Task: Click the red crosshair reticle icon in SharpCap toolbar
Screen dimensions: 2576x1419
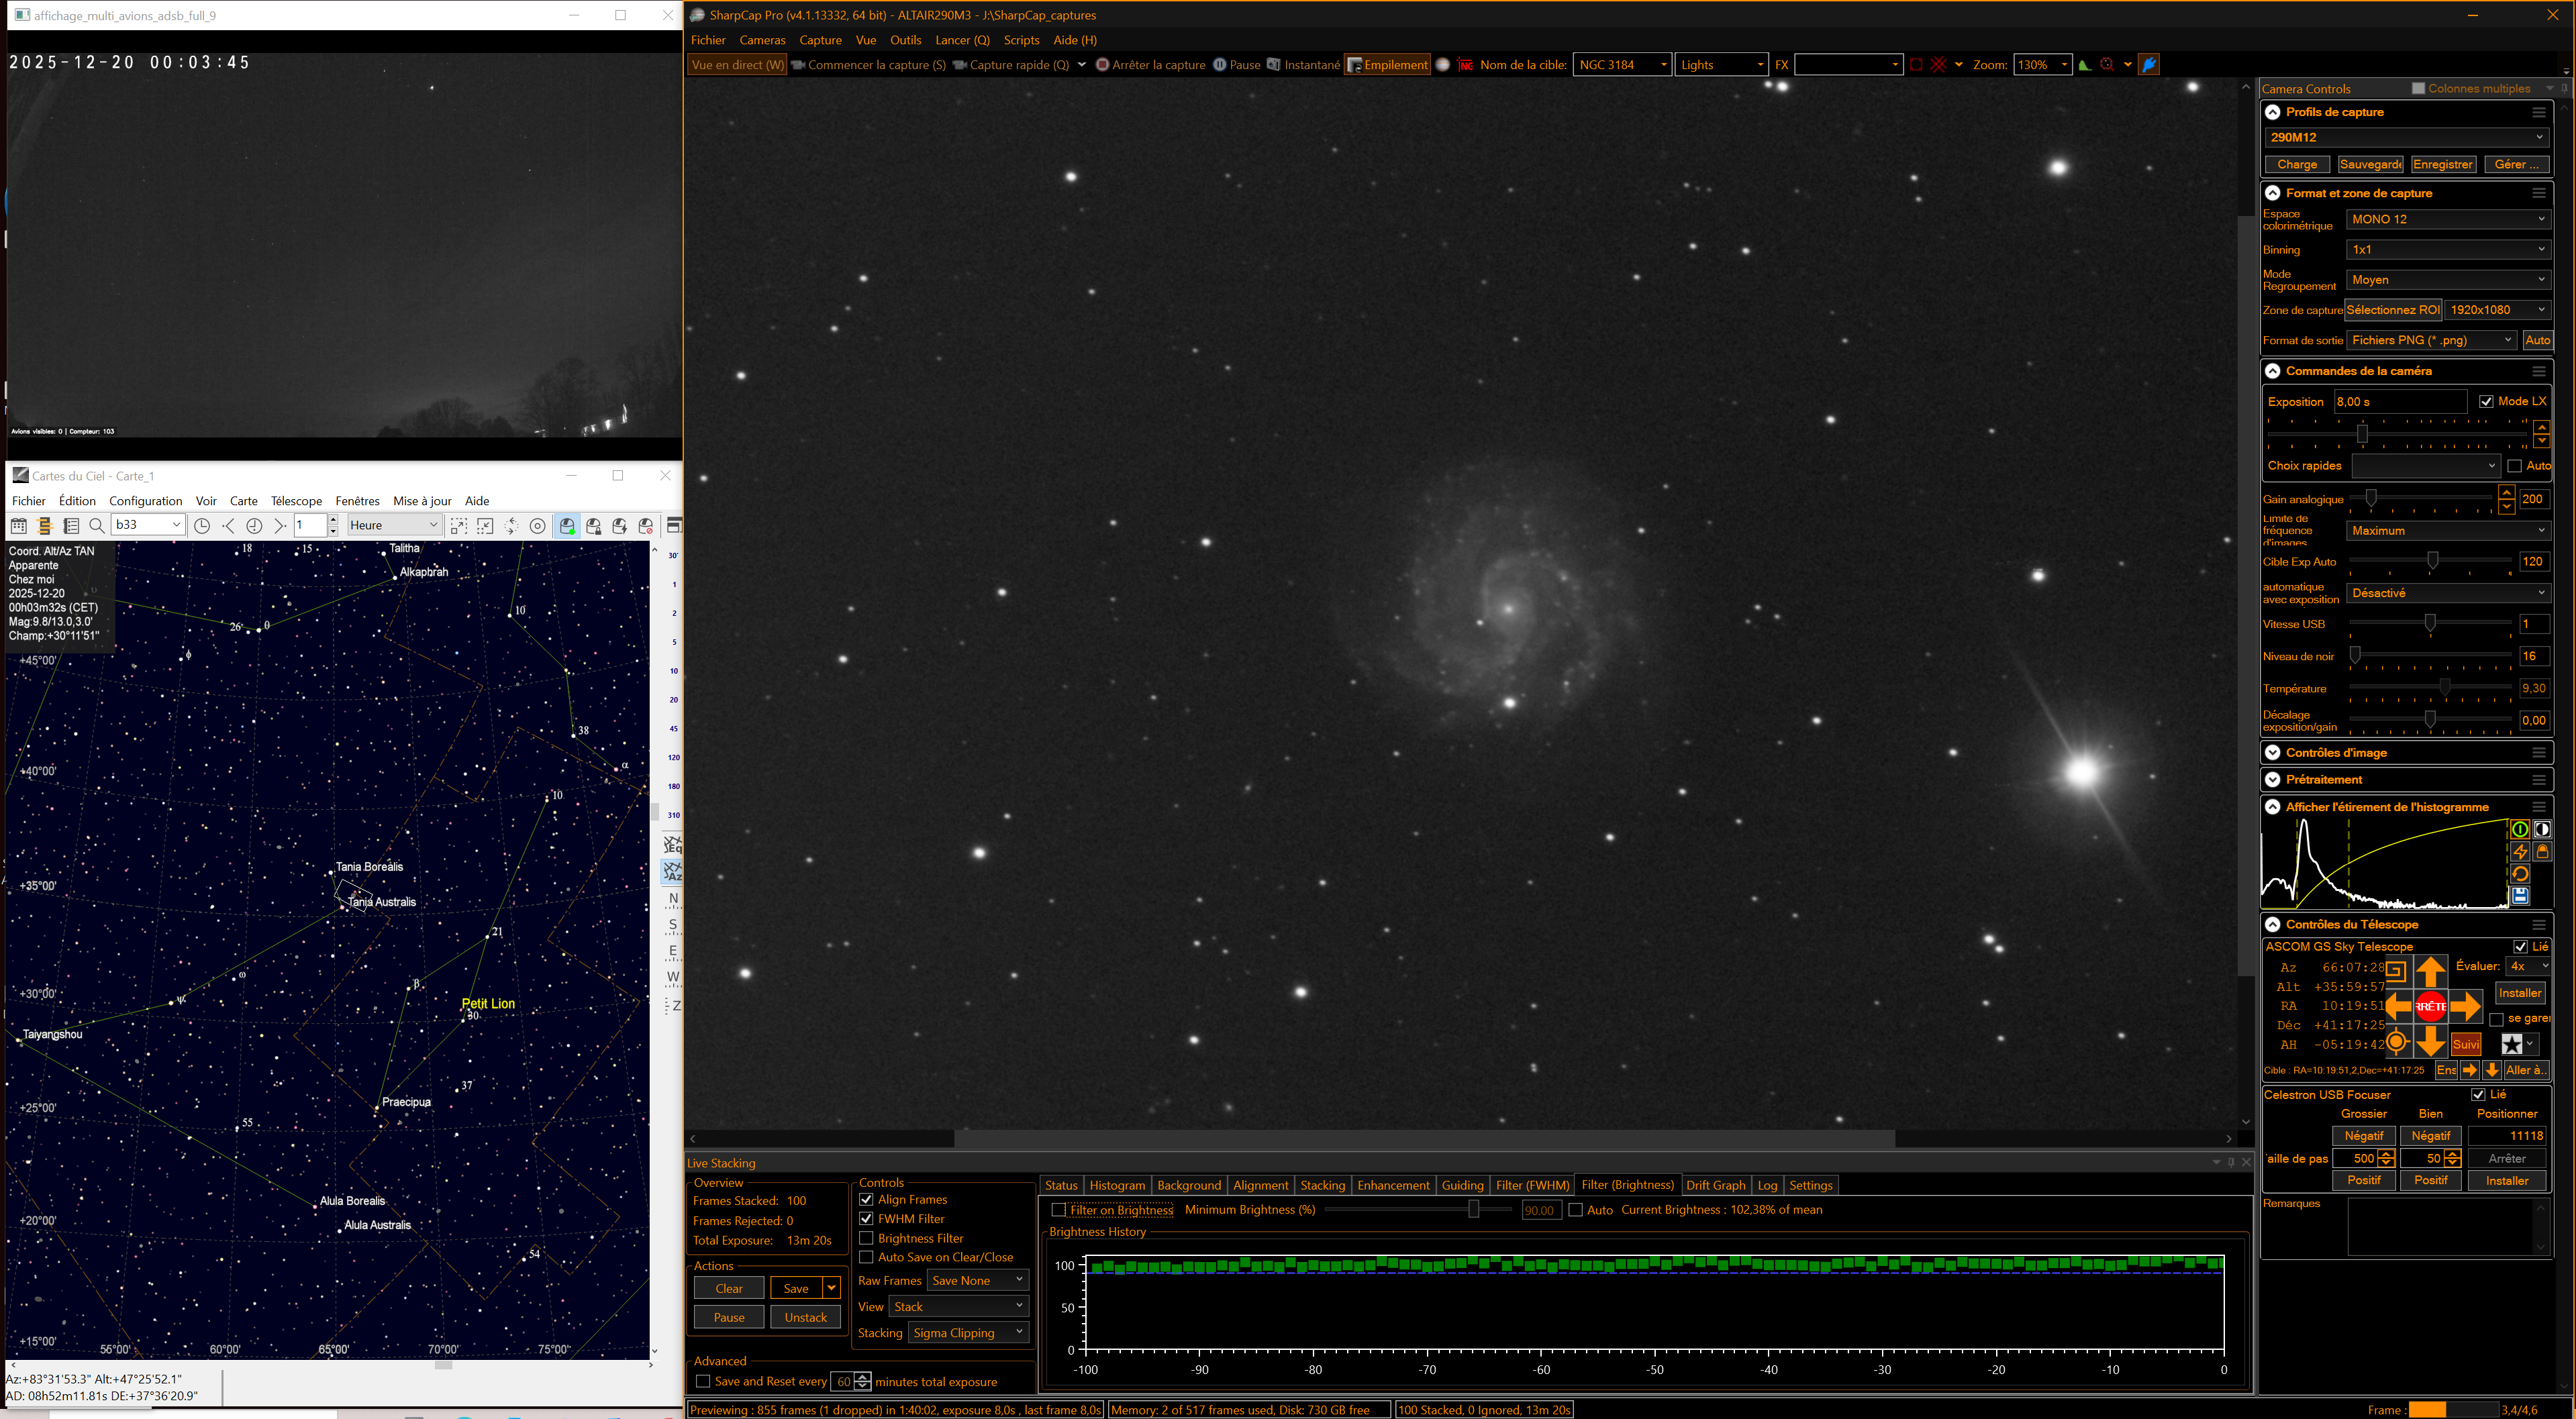Action: coord(1939,65)
